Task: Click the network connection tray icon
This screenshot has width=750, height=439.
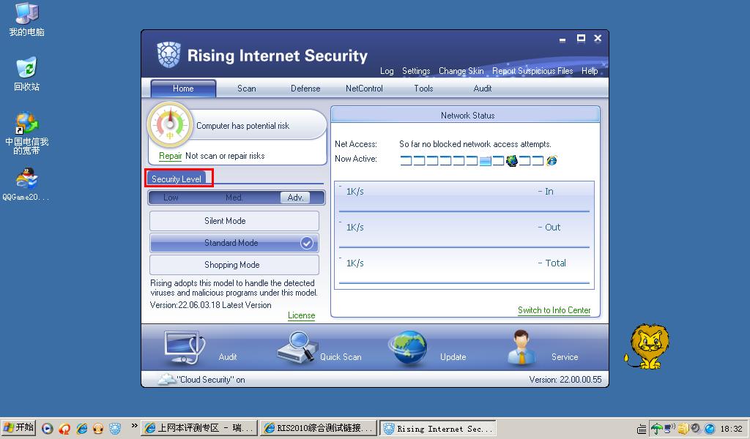Action: pyautogui.click(x=669, y=429)
